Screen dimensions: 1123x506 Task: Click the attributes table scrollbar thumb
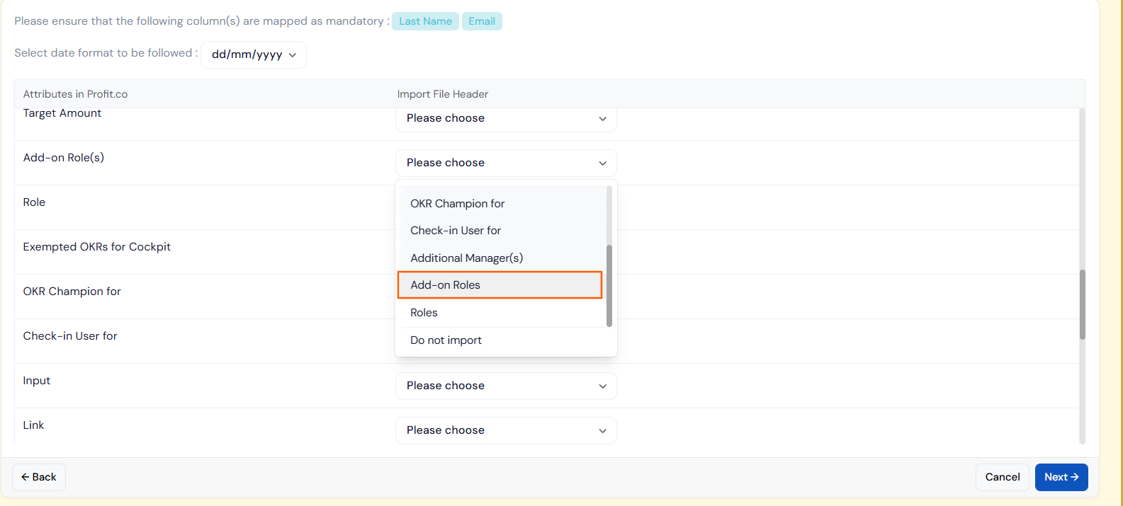coord(1082,304)
